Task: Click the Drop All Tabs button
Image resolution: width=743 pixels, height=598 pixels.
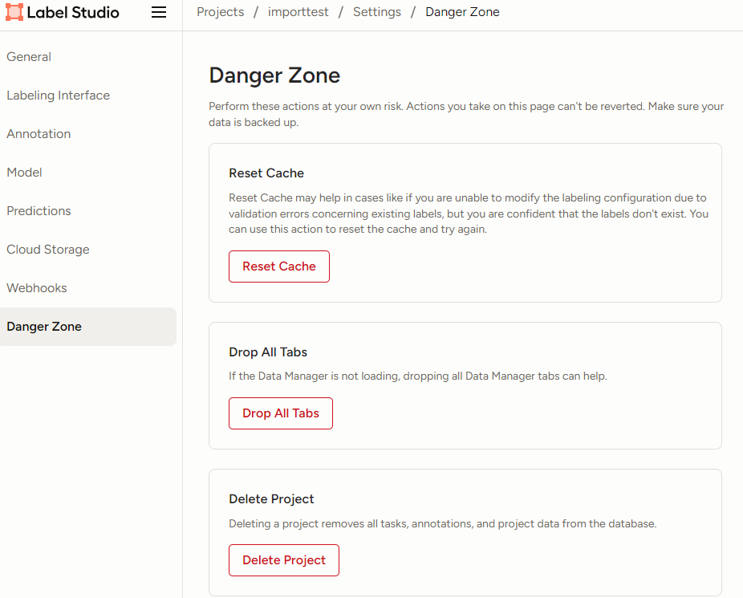Action: pyautogui.click(x=281, y=413)
